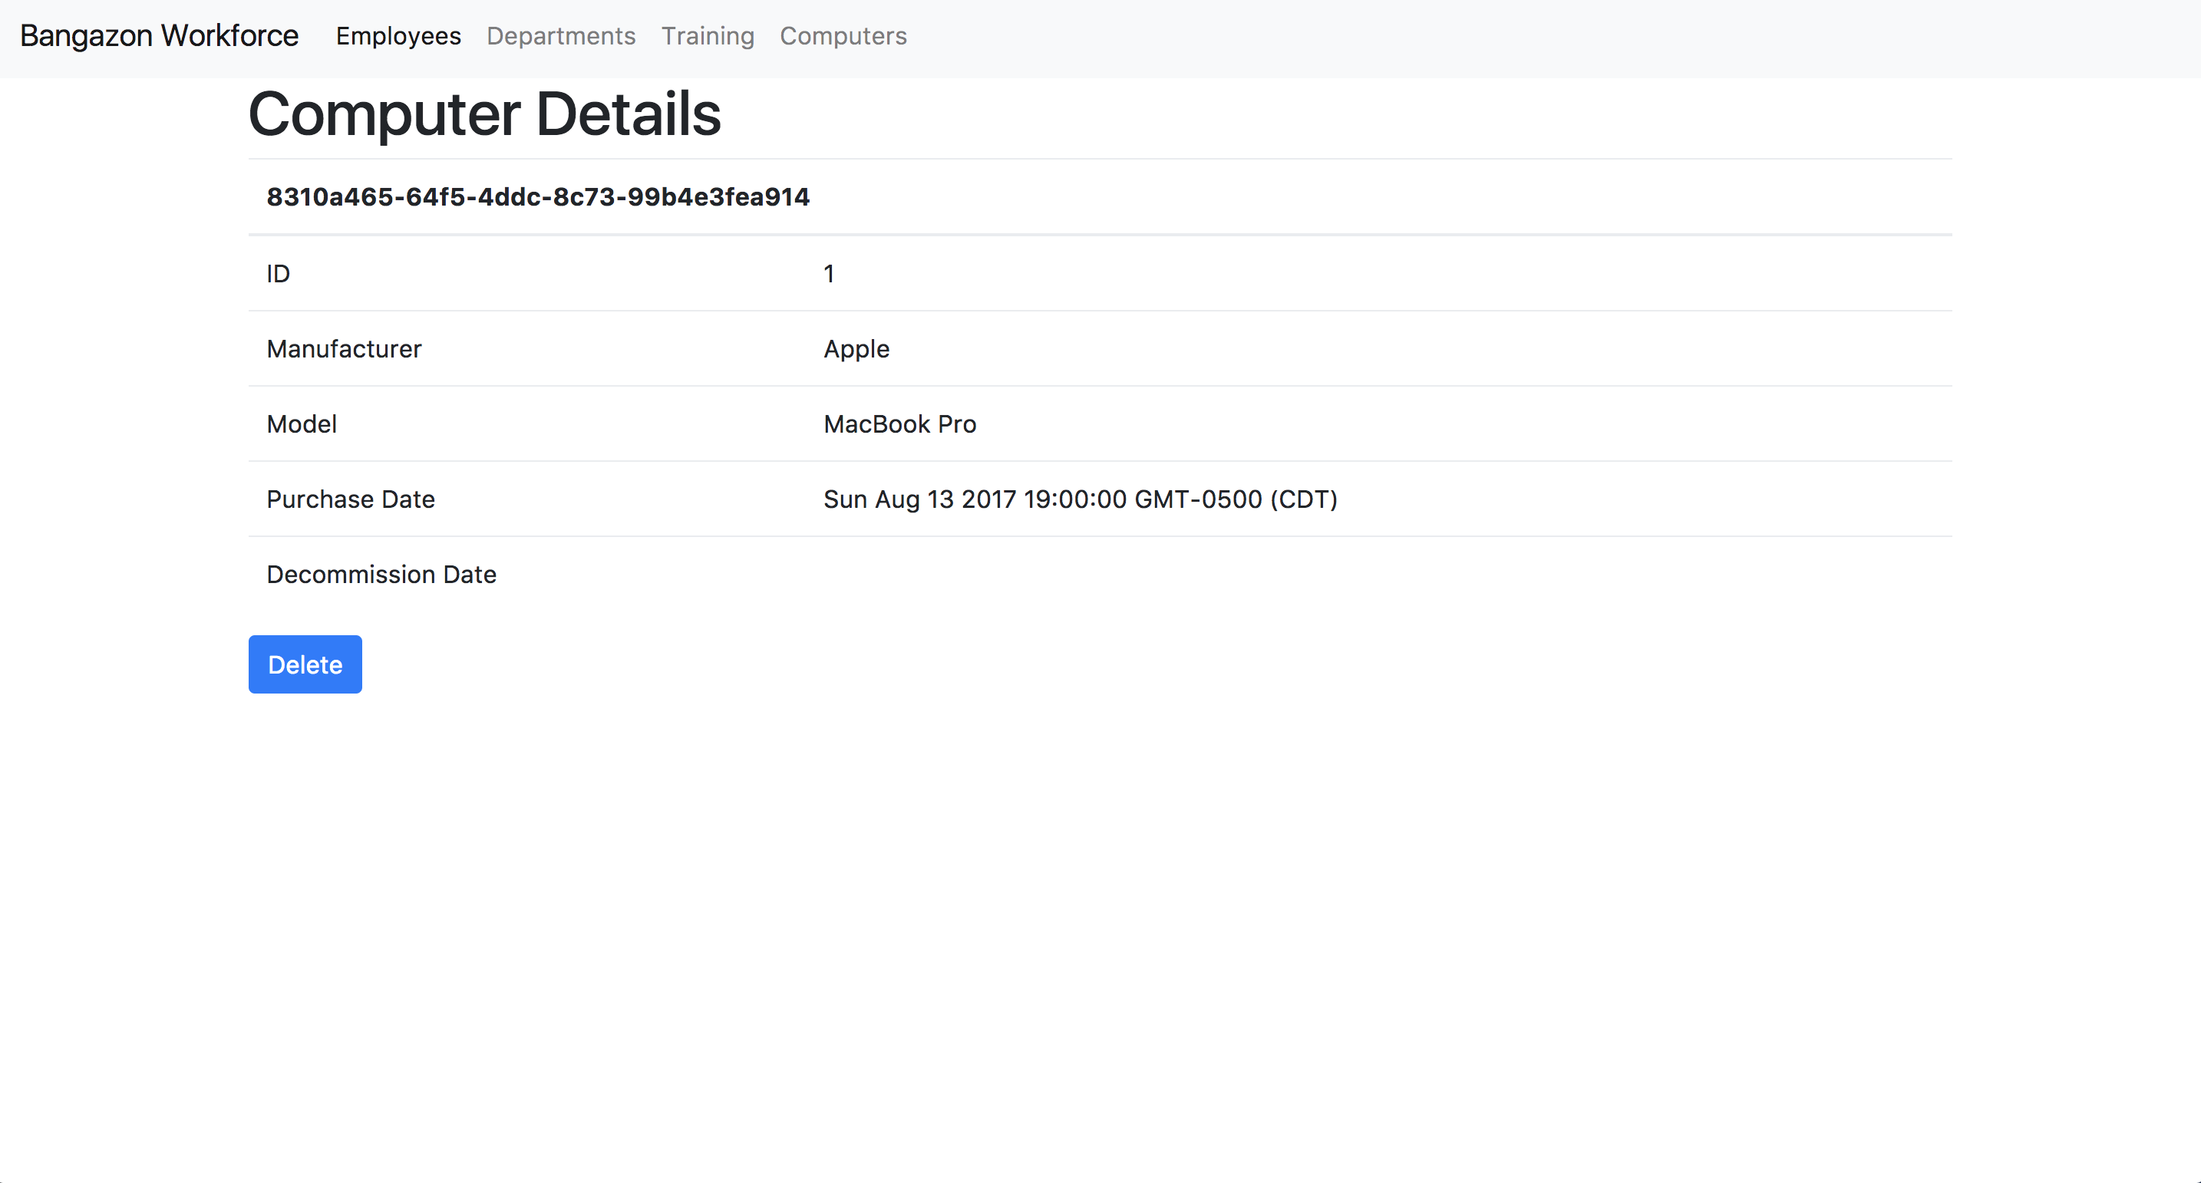
Task: Click the empty Decommission Date value cell
Action: (x=1282, y=574)
